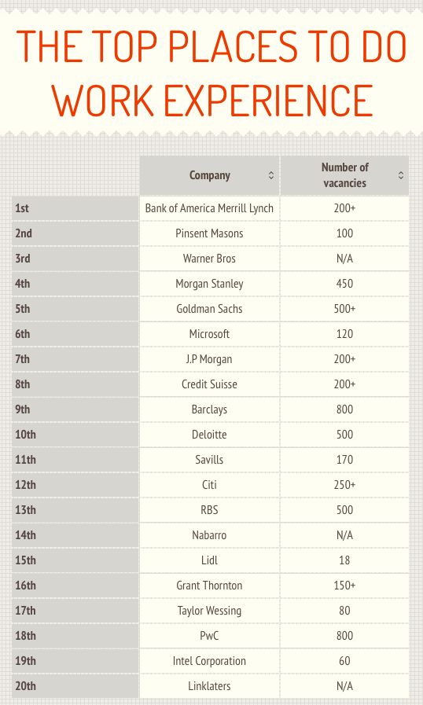Select the Company column header
Viewport: 423px width, 705px height.
click(x=209, y=175)
